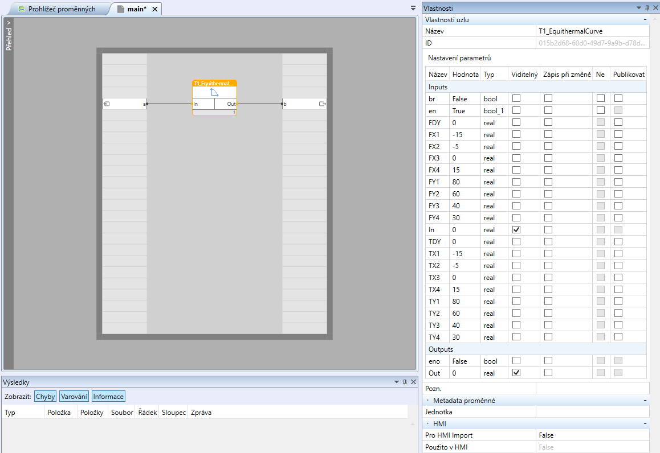Click the Pozn. note field
Viewport: 660px width, 453px height.
592,389
